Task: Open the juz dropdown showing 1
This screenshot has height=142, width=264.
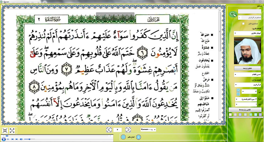Action: [246, 104]
